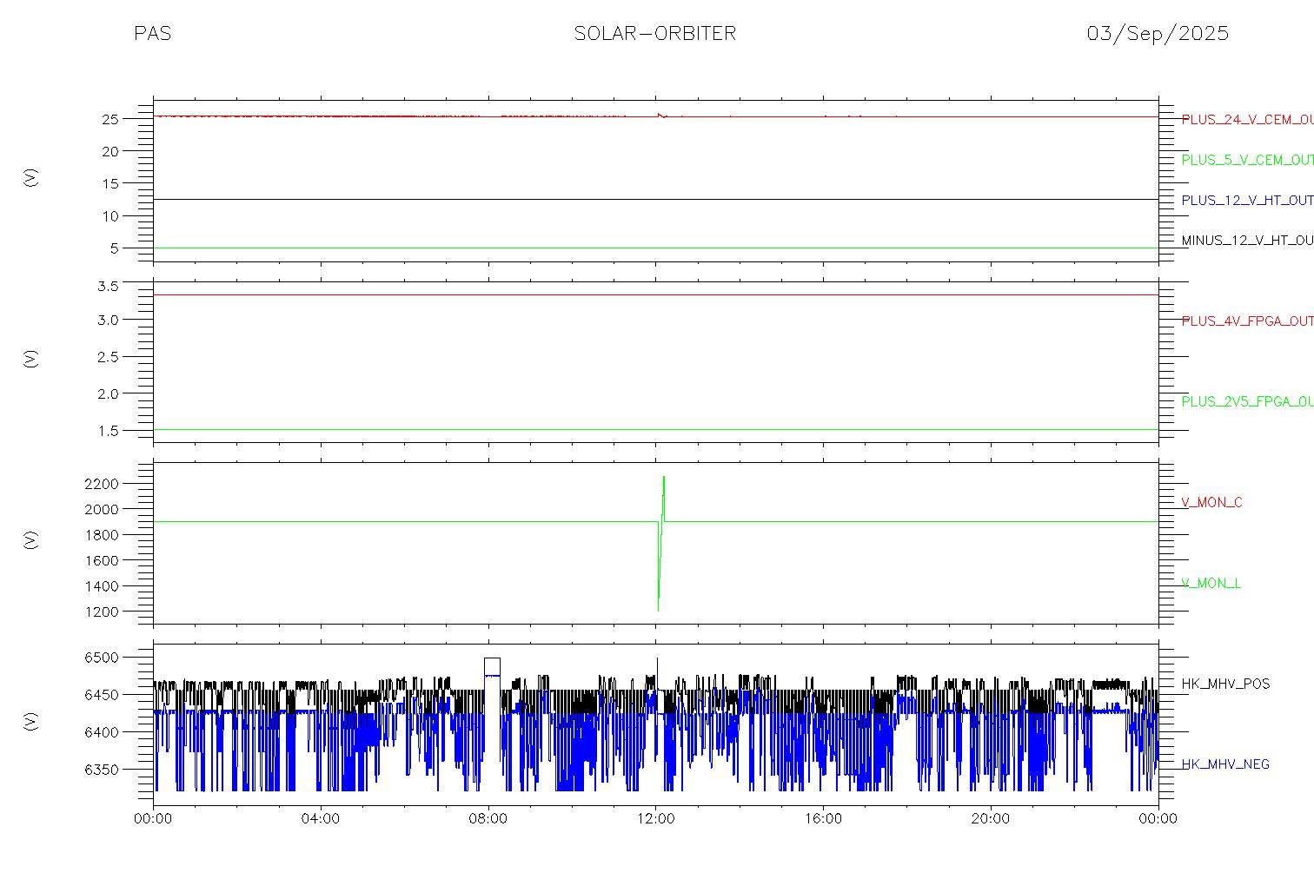Viewport: 1314px width, 886px height.
Task: Select the HK_MHV_POS legend label
Action: 1225,684
